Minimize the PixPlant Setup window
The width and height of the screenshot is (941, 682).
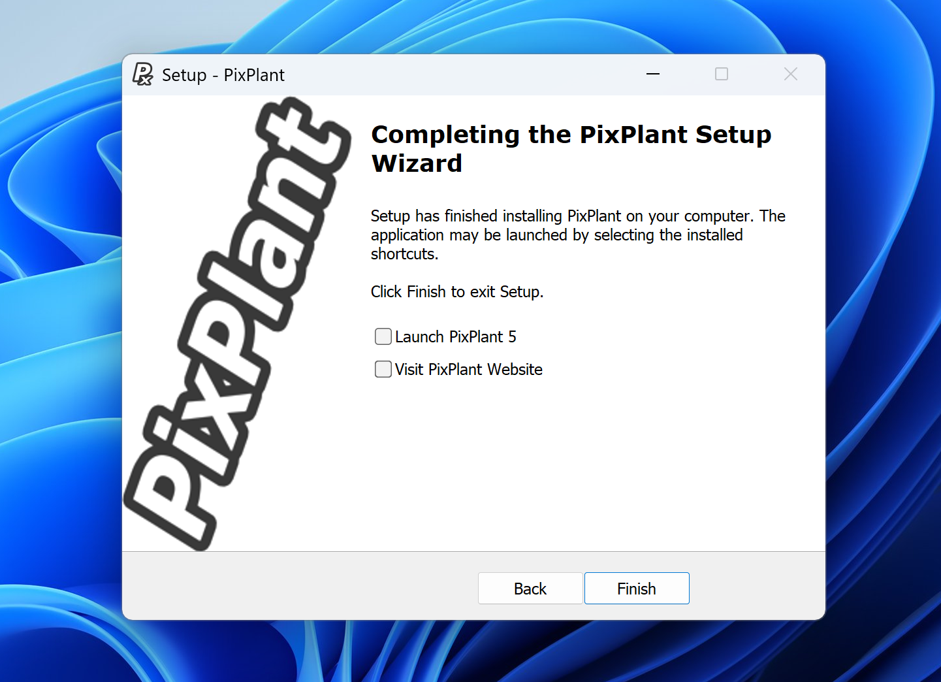coord(653,74)
